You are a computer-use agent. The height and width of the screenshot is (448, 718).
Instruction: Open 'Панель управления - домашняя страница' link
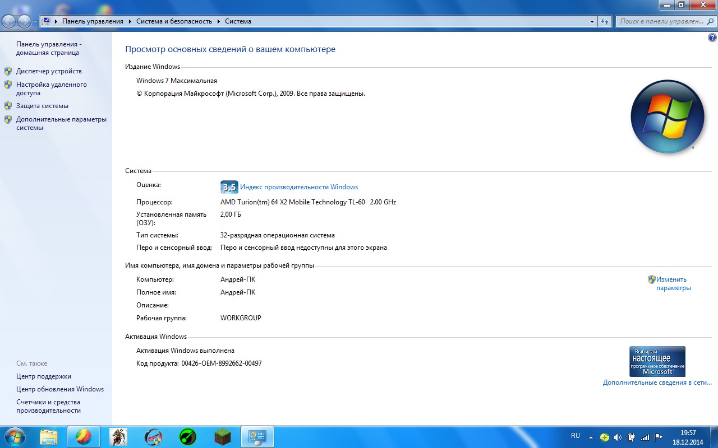point(49,48)
